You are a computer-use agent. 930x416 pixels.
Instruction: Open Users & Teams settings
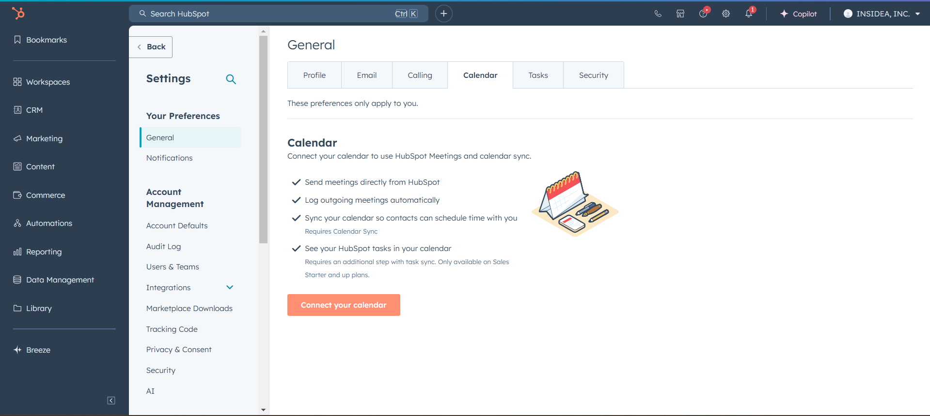[173, 267]
